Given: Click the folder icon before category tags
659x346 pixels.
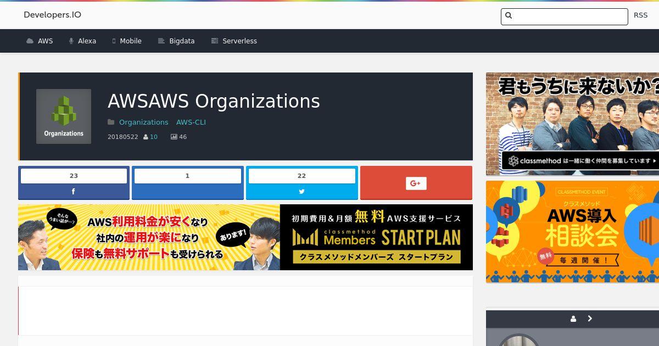Looking at the screenshot, I should (111, 122).
